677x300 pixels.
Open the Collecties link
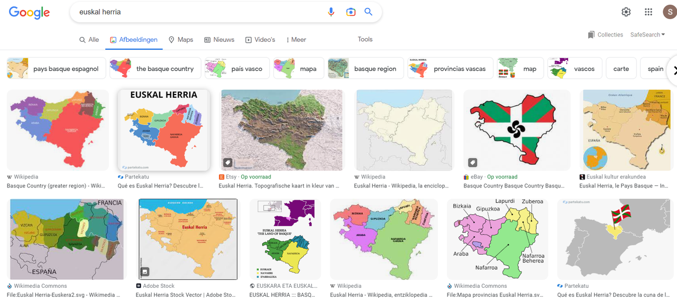coord(605,35)
